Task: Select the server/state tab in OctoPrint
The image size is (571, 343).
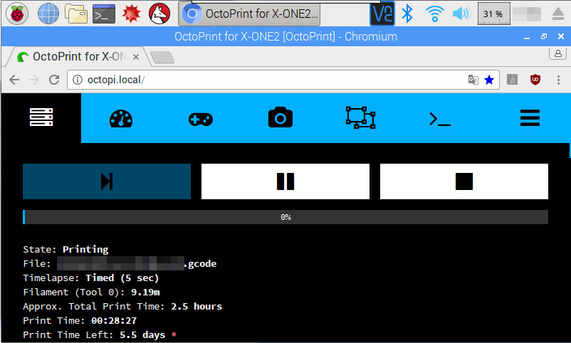Action: (x=41, y=117)
